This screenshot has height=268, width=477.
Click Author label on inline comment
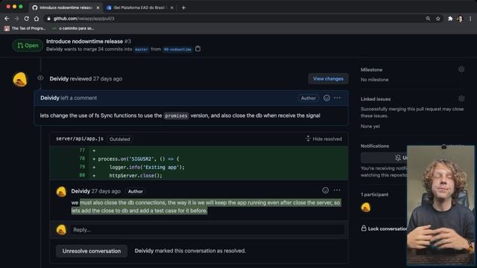tap(136, 191)
